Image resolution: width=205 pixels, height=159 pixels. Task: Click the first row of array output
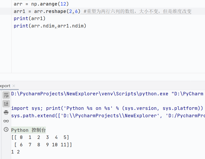tap(40, 137)
